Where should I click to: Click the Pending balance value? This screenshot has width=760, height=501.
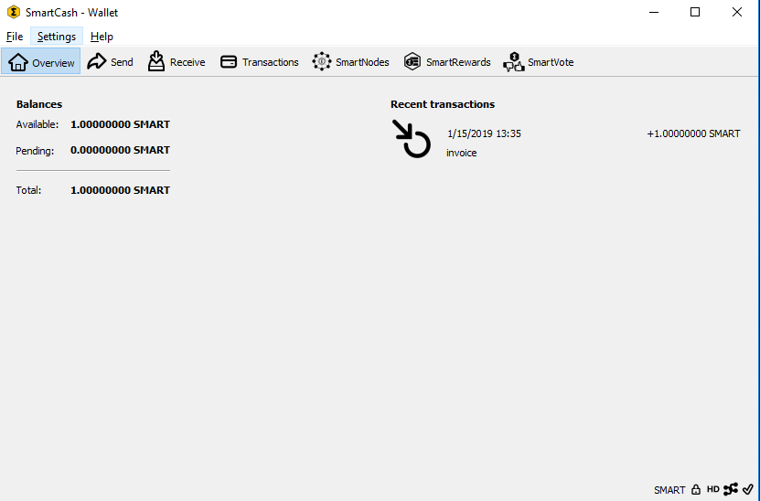click(x=120, y=150)
